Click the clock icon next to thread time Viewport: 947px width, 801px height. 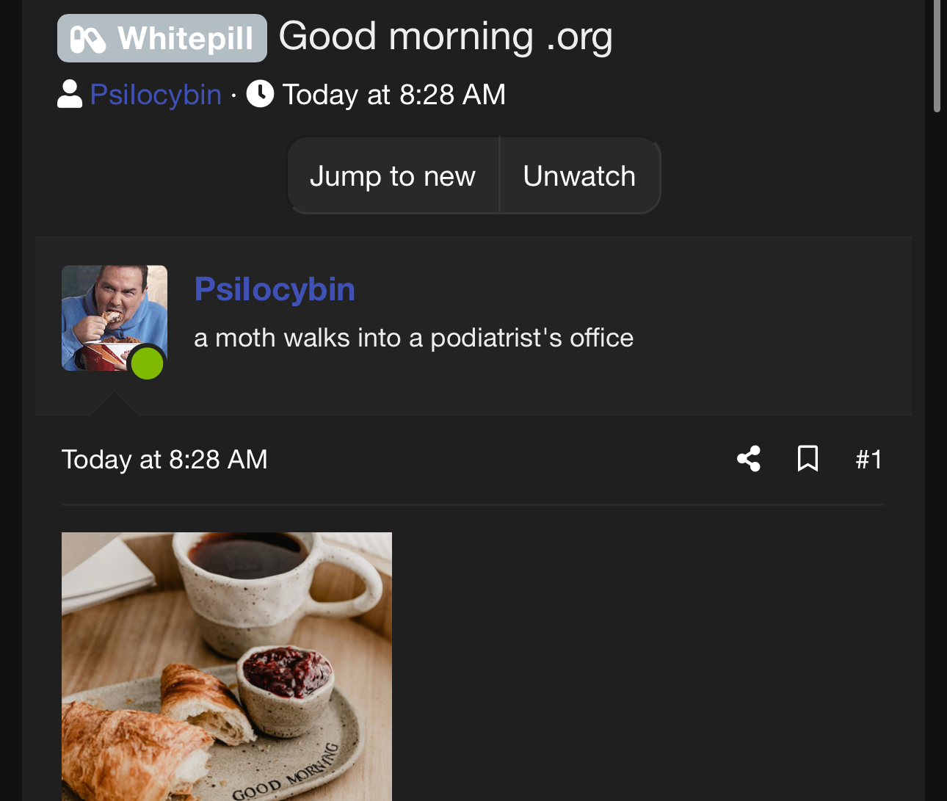click(260, 94)
